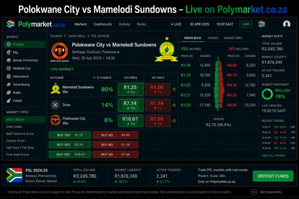Click the PSL 2024/25 breadcrumb link
The image size is (299, 199).
(100, 36)
